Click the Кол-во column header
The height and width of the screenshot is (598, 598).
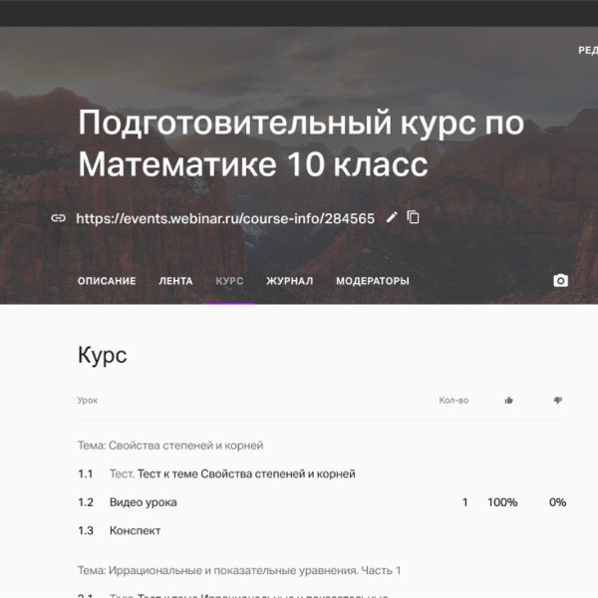click(453, 401)
